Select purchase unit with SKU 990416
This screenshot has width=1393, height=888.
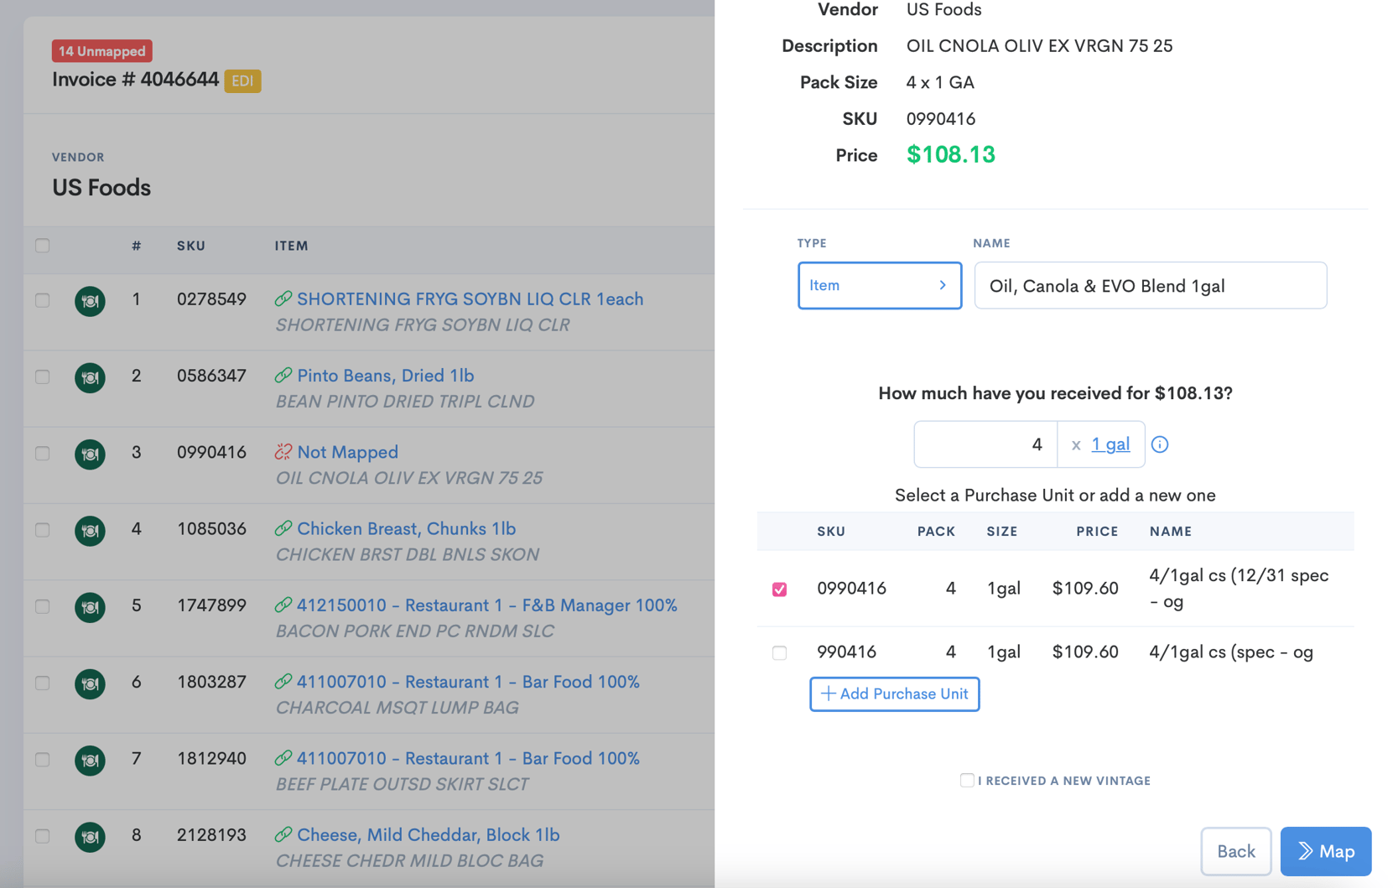pos(779,652)
